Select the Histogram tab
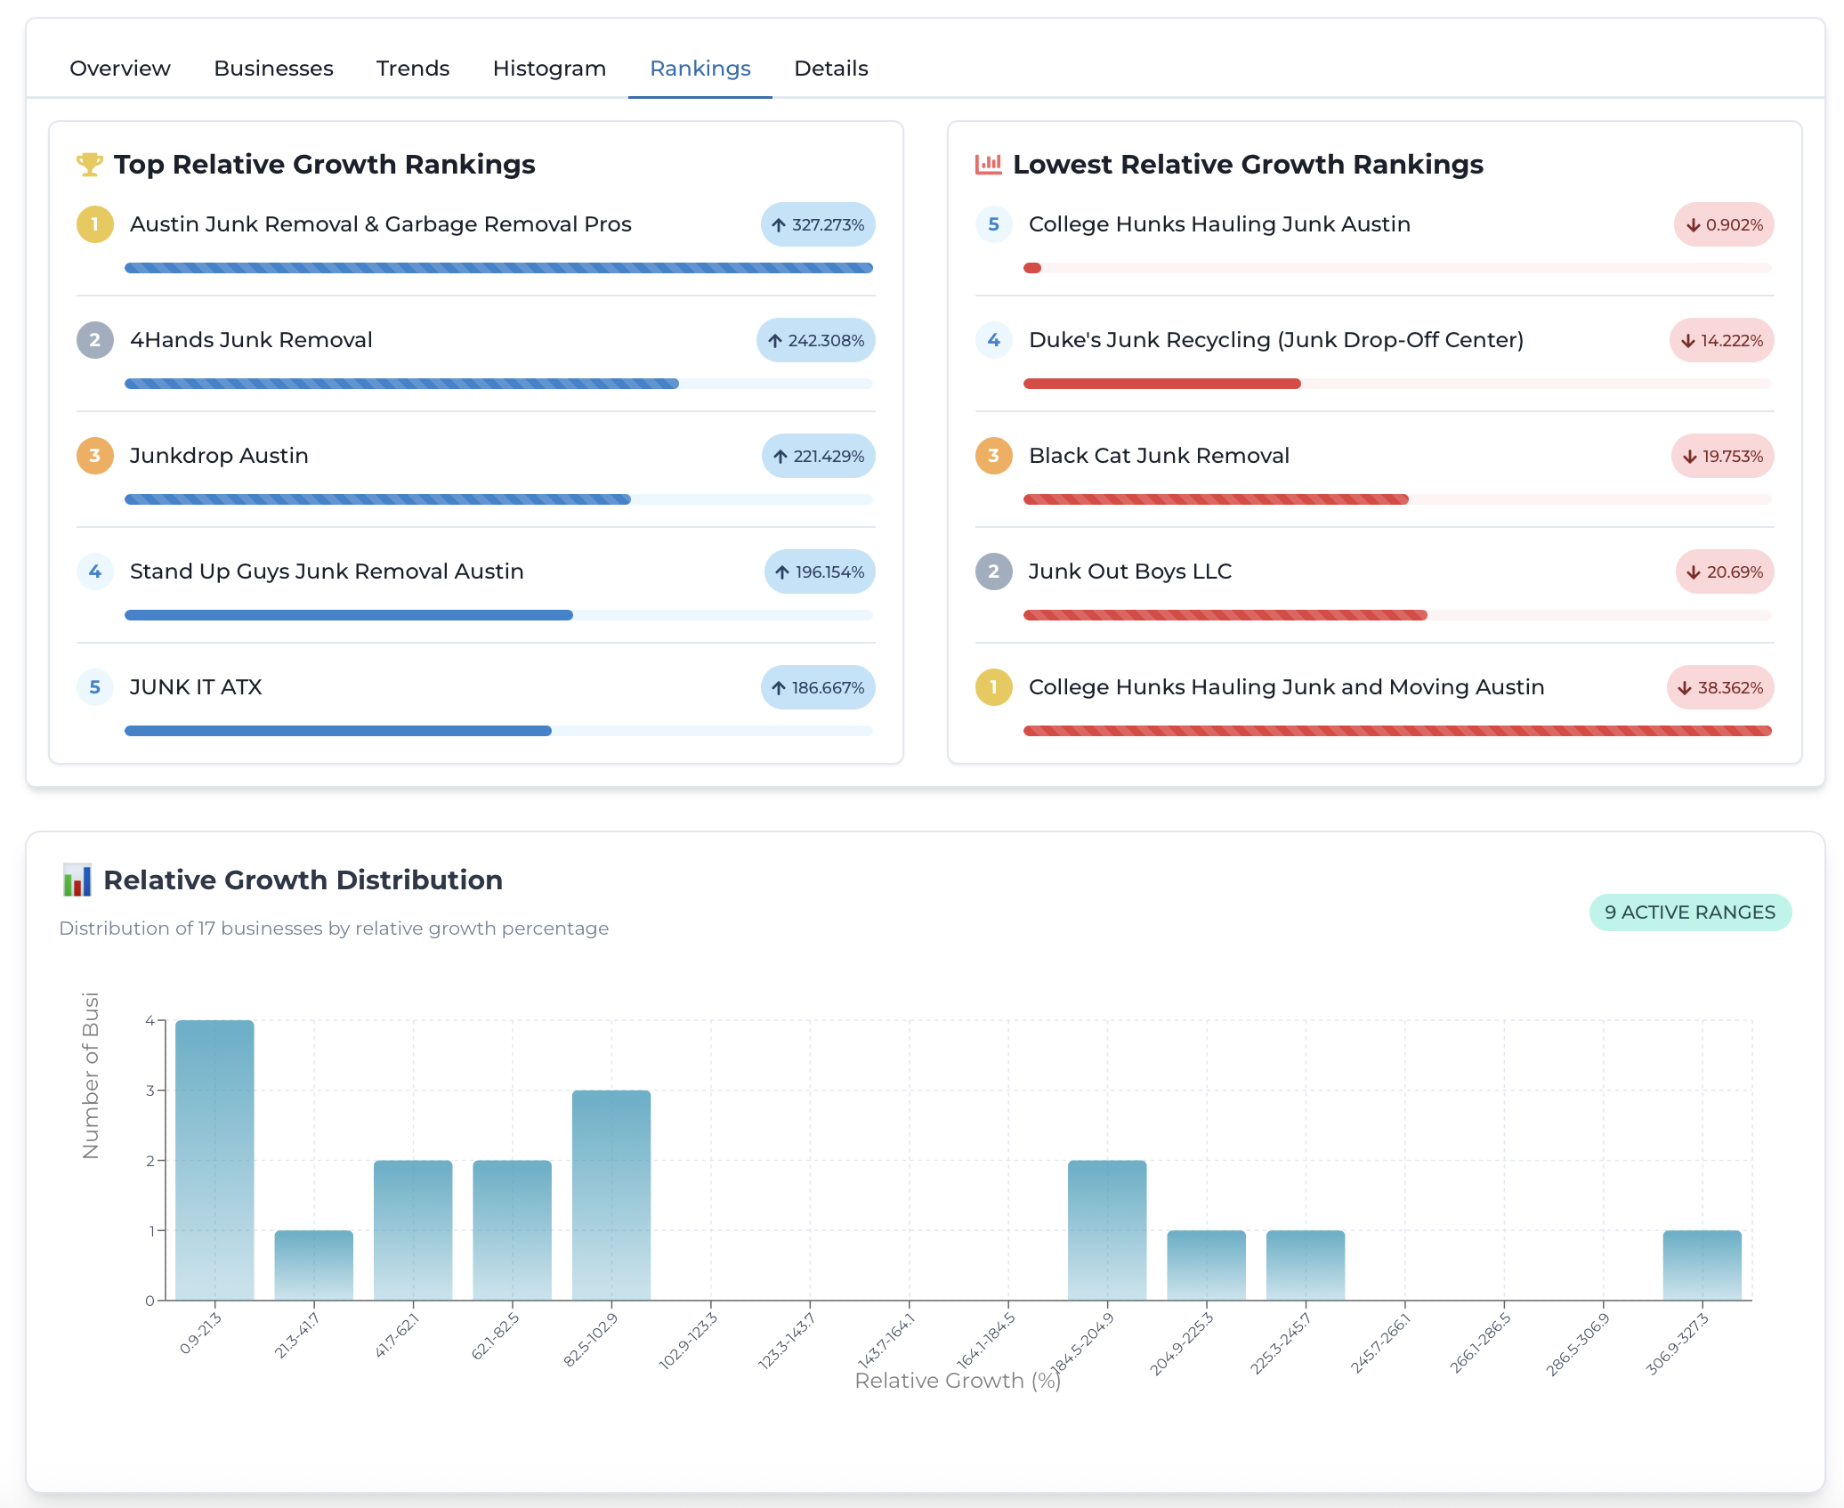 pos(549,69)
